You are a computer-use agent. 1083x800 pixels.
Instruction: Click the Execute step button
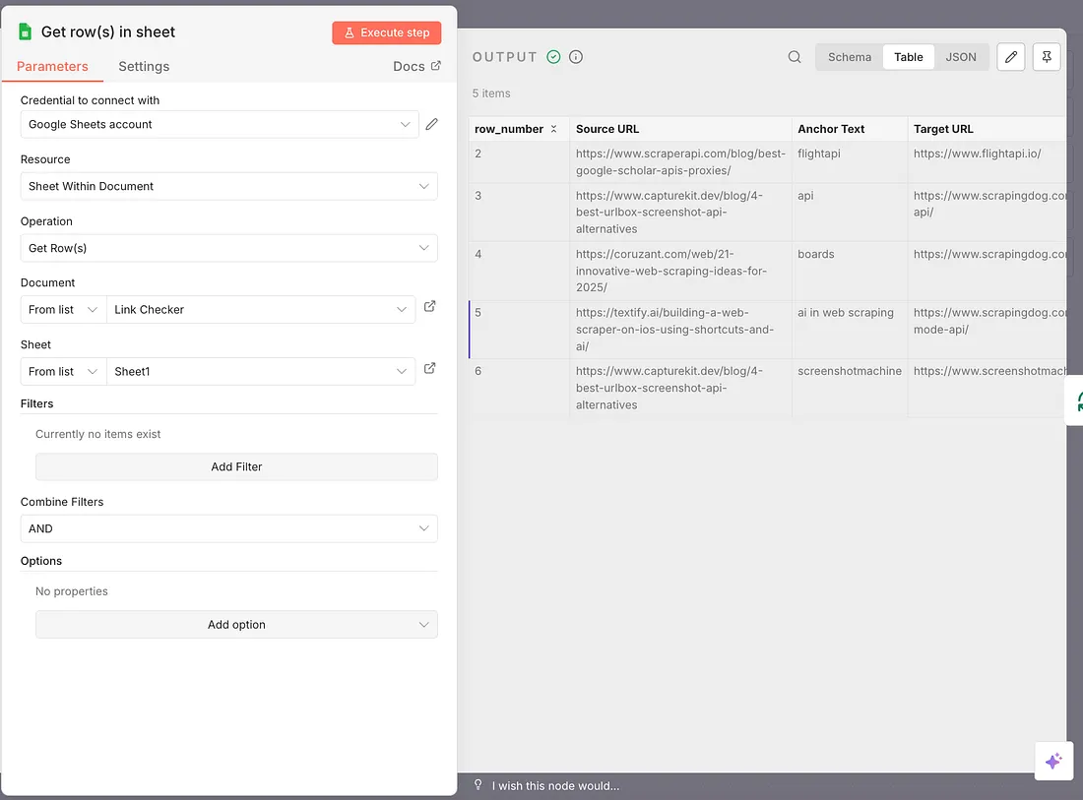[386, 32]
